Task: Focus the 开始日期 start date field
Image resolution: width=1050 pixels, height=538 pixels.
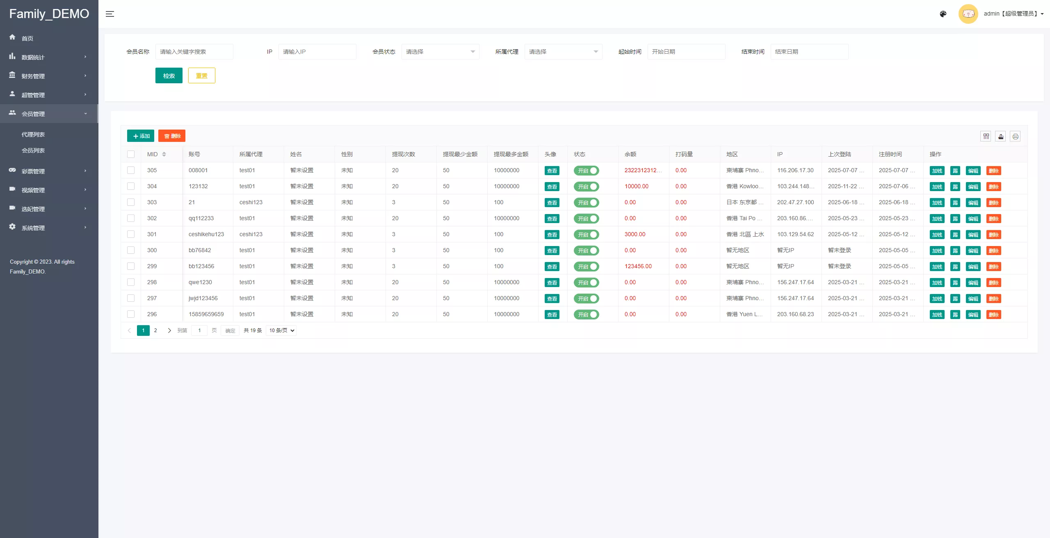Action: (x=686, y=52)
